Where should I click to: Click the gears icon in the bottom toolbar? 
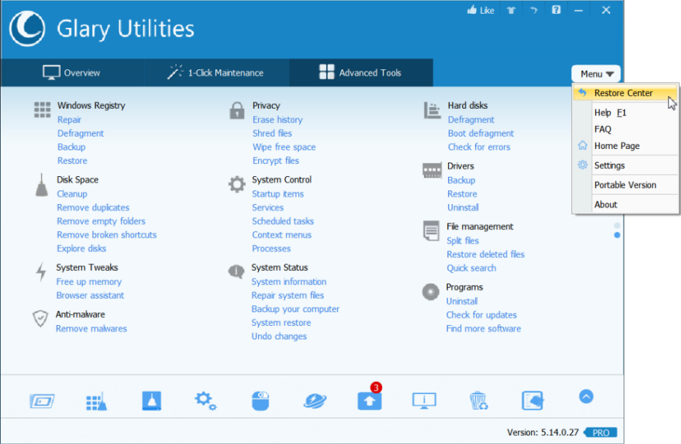206,401
